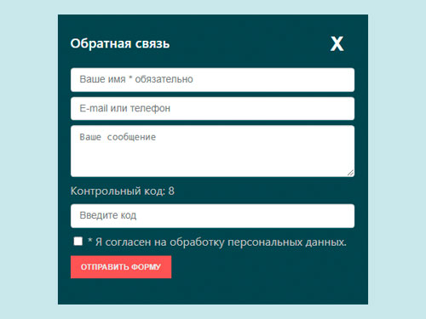The height and width of the screenshot is (319, 426).
Task: Click the код placeholder word in code field
Action: tap(129, 216)
